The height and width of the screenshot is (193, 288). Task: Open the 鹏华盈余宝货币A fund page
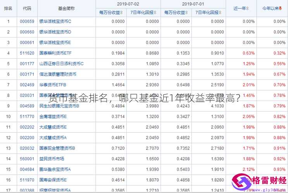point(55,169)
